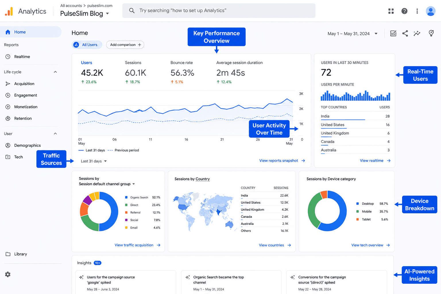The height and width of the screenshot is (294, 441).
Task: Open the Last 31 days dropdown
Action: [x=94, y=161]
